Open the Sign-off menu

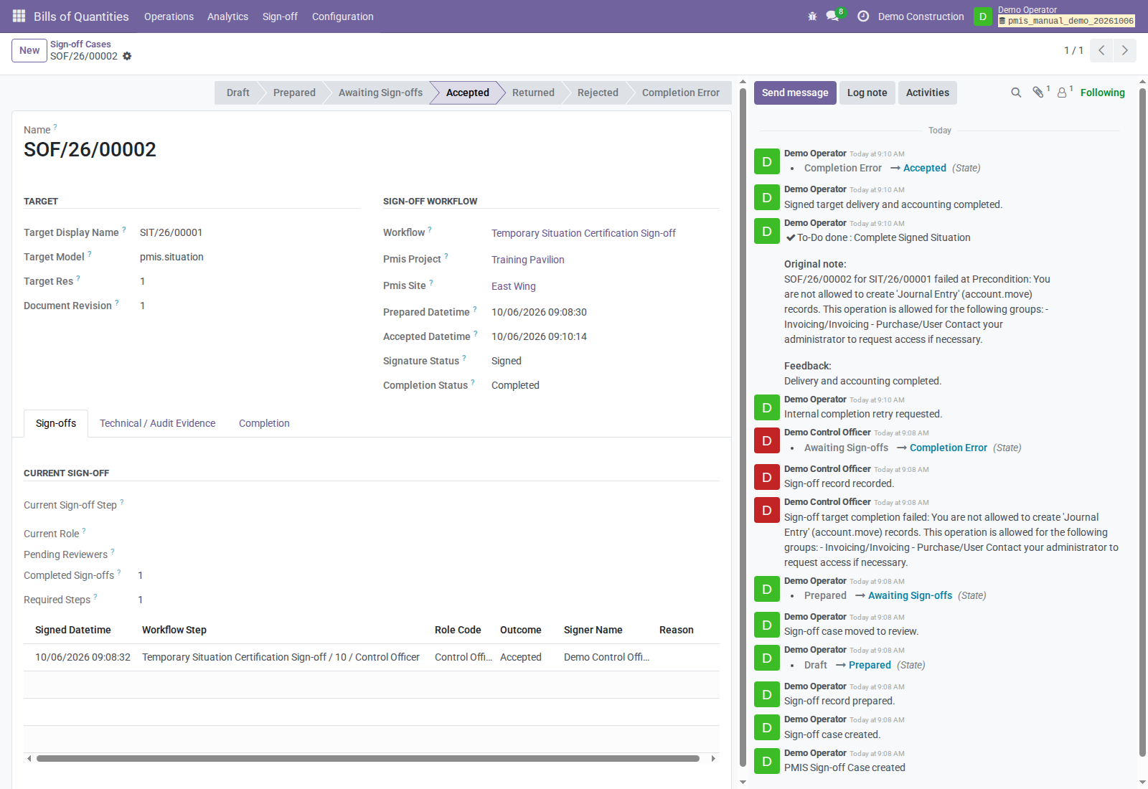(280, 16)
